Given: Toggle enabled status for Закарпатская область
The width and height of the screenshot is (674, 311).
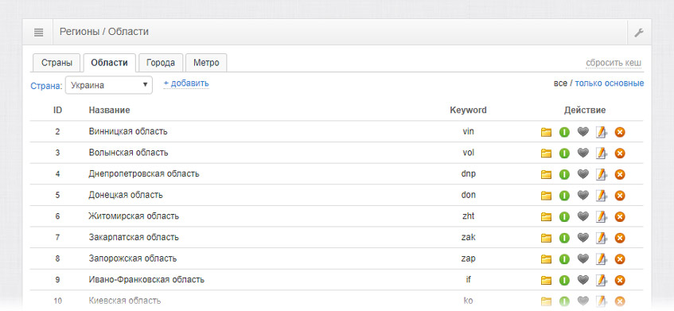Looking at the screenshot, I should [x=564, y=238].
